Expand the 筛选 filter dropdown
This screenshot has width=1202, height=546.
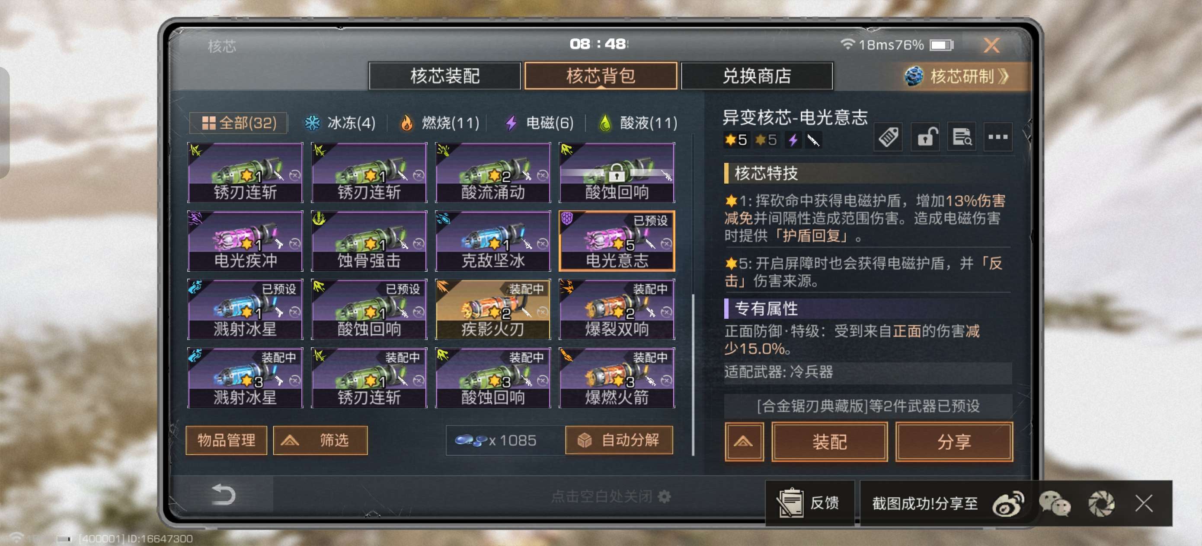pyautogui.click(x=320, y=440)
